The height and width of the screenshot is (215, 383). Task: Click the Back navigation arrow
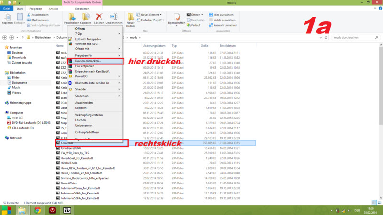[x=5, y=37]
